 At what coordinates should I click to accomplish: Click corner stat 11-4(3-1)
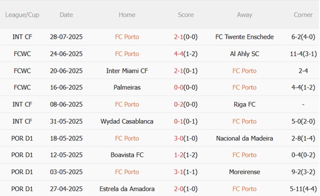[303, 54]
